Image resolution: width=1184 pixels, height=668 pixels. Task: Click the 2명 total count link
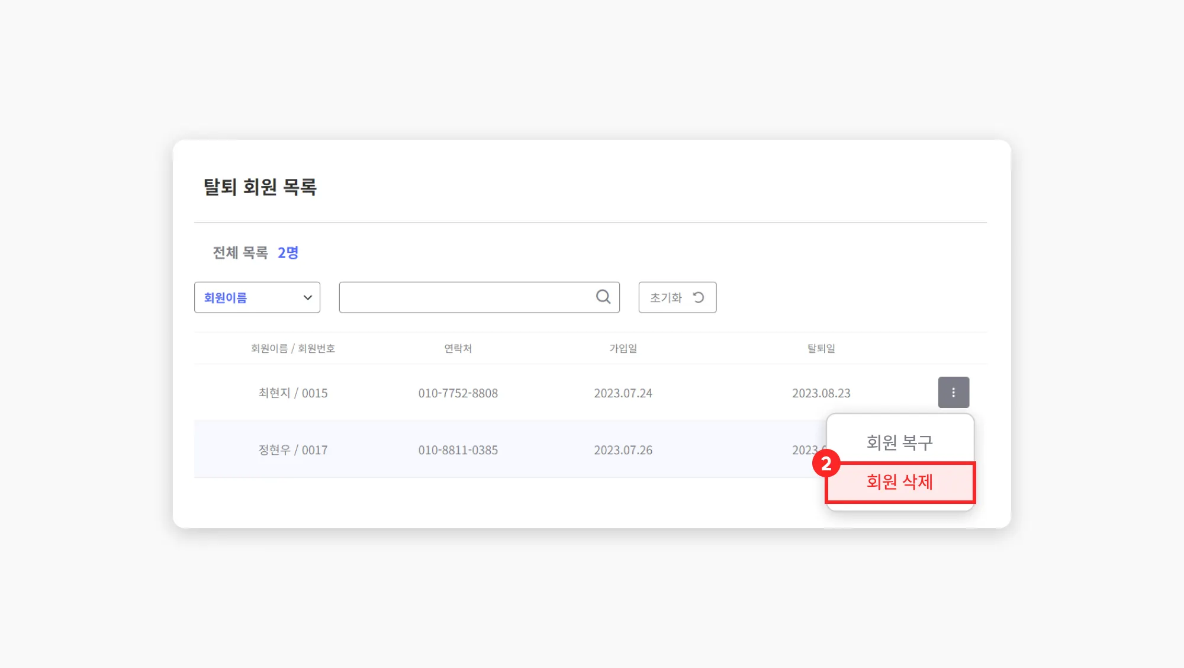pos(288,253)
